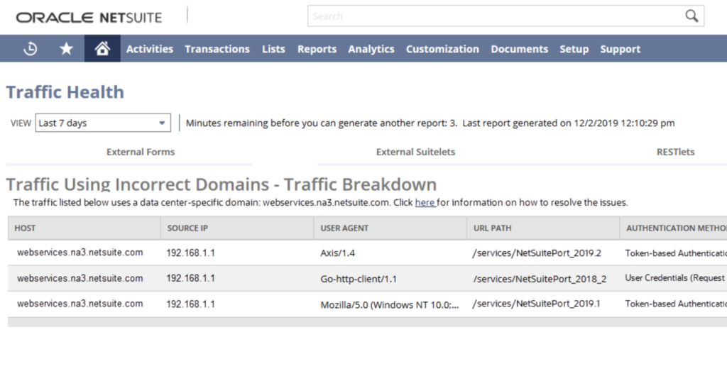Open the Reports menu
Image resolution: width=727 pixels, height=371 pixels.
click(x=317, y=49)
